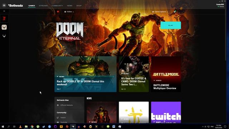Open the Doom Slayer news thumbnail under NEWS
This screenshot has width=229, height=129.
point(102,112)
